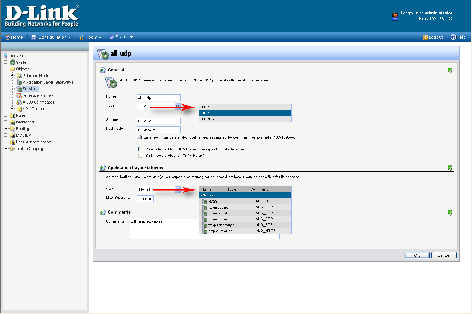The width and height of the screenshot is (472, 314).
Task: Click the all_udp service header icon
Action: click(103, 53)
